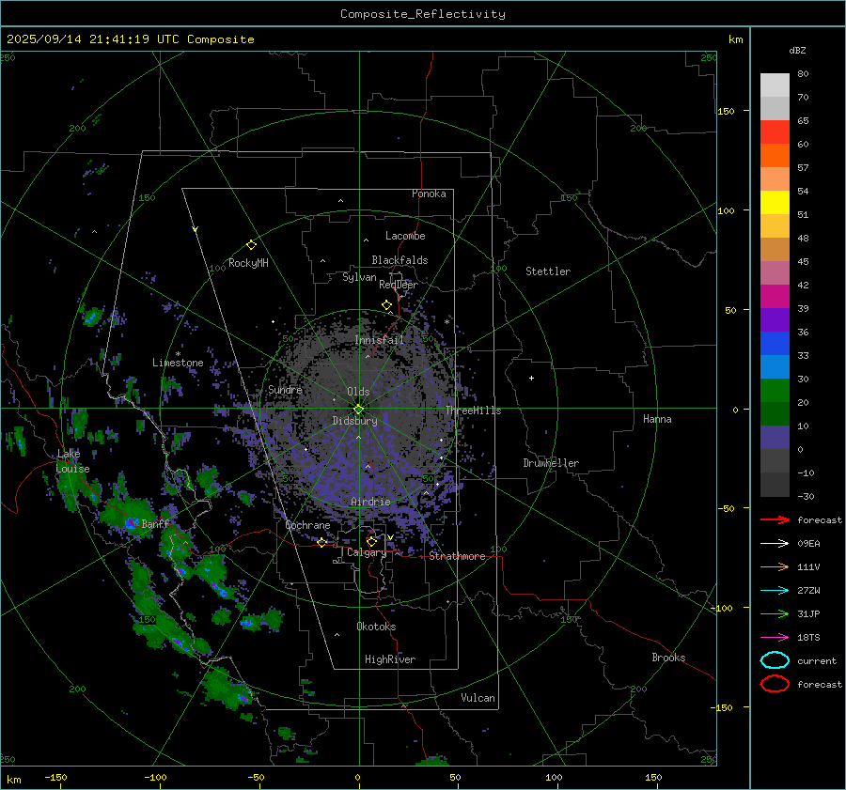Click the red forecast arrow in legend
The width and height of the screenshot is (846, 790).
coord(775,519)
